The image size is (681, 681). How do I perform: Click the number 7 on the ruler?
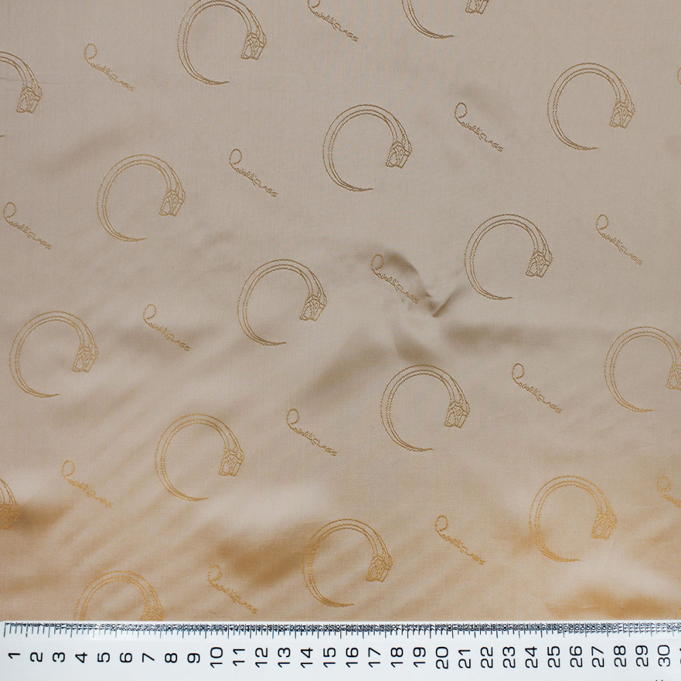point(149,656)
